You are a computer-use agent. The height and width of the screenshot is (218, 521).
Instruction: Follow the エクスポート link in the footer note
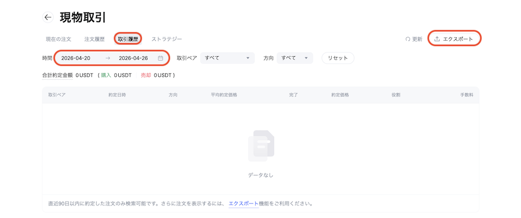click(x=243, y=203)
